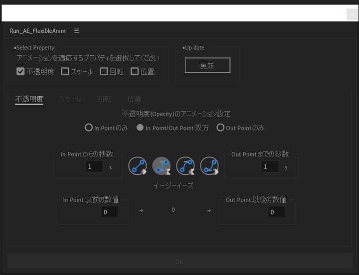
Task: Enable the 位置 checkbox
Action: (135, 71)
